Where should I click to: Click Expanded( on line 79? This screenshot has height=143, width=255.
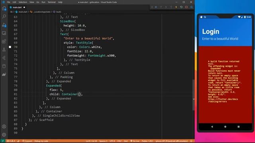point(54,86)
